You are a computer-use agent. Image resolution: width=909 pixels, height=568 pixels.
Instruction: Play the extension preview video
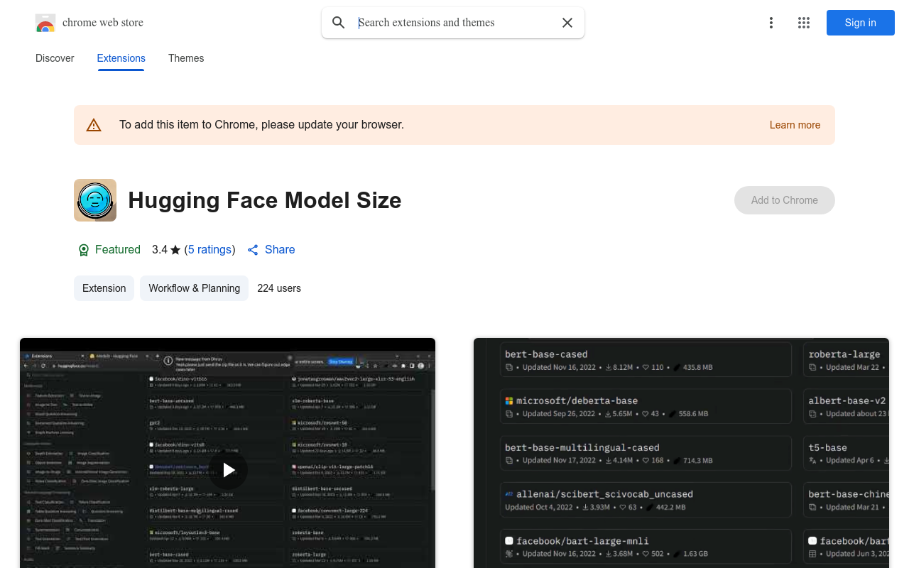point(228,470)
